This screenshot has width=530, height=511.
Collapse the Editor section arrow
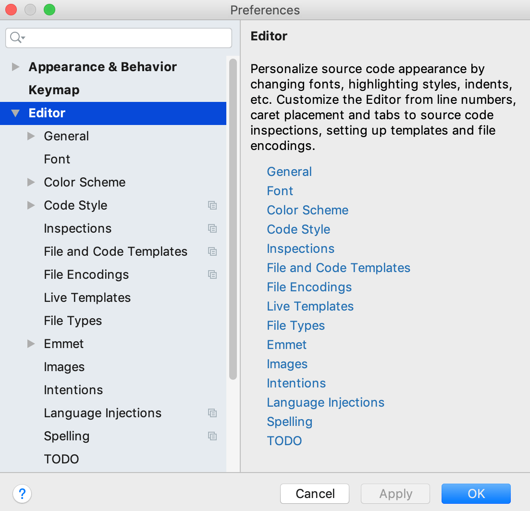coord(15,113)
